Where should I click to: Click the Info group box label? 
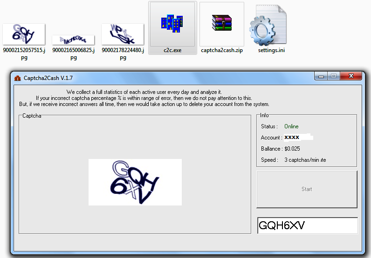(x=264, y=115)
